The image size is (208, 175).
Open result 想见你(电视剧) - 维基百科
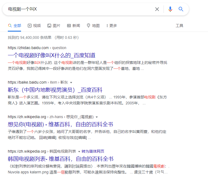coord(60,124)
